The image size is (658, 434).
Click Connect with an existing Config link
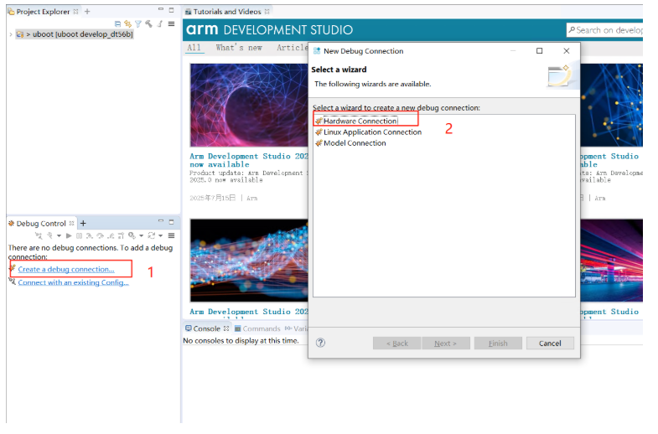click(73, 283)
